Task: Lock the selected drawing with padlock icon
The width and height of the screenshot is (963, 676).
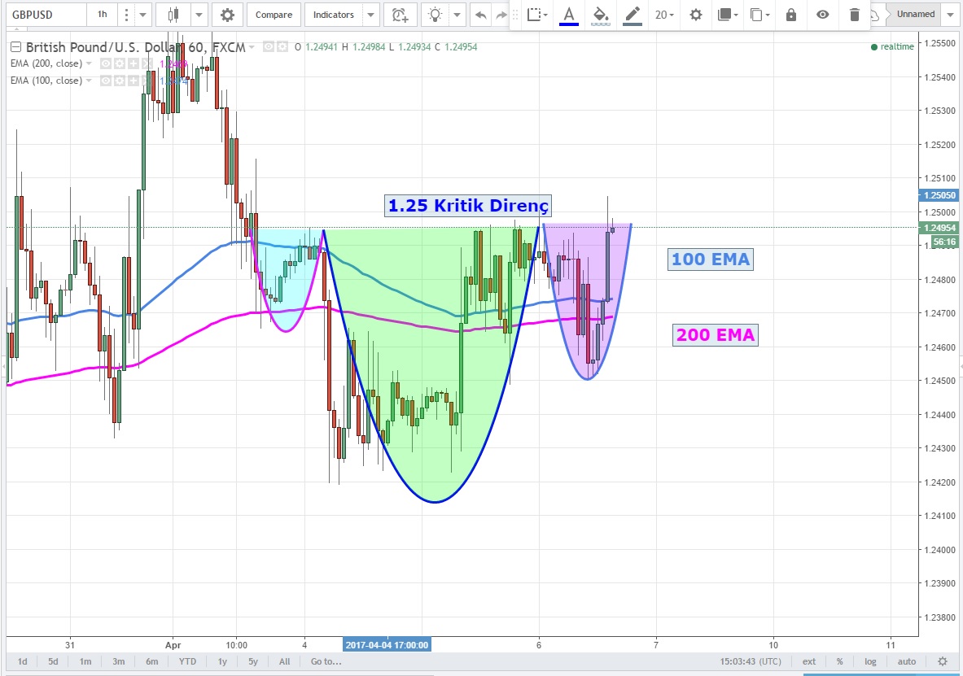Action: point(790,15)
